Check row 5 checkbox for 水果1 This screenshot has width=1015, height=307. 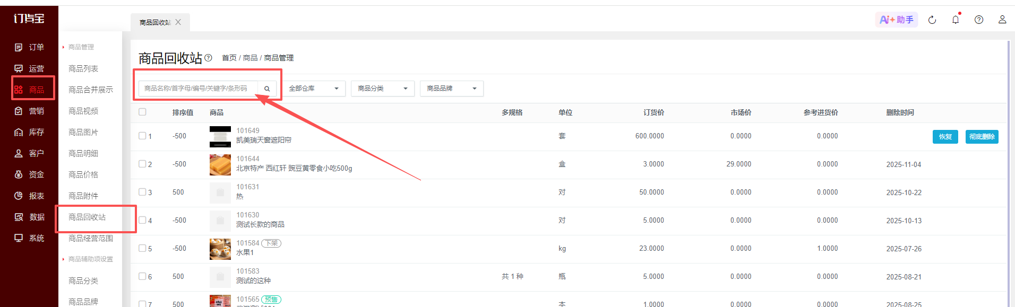pos(142,248)
